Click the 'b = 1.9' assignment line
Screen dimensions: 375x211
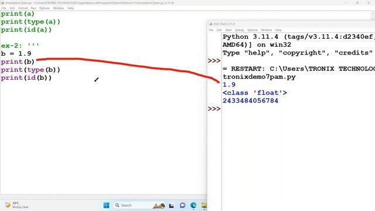(16, 53)
